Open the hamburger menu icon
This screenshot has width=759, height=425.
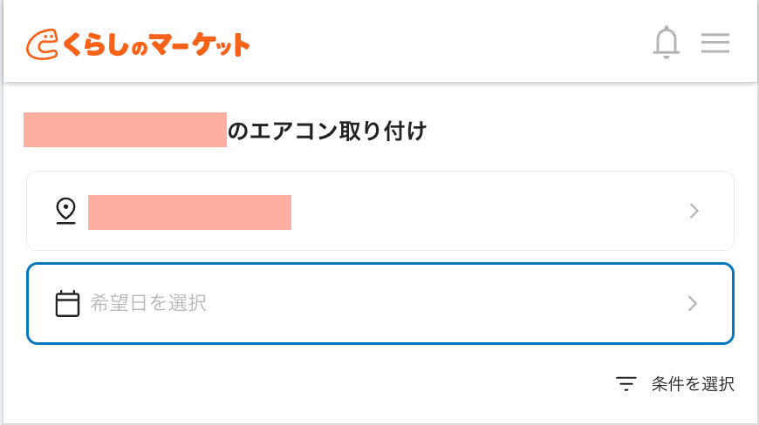tap(715, 43)
